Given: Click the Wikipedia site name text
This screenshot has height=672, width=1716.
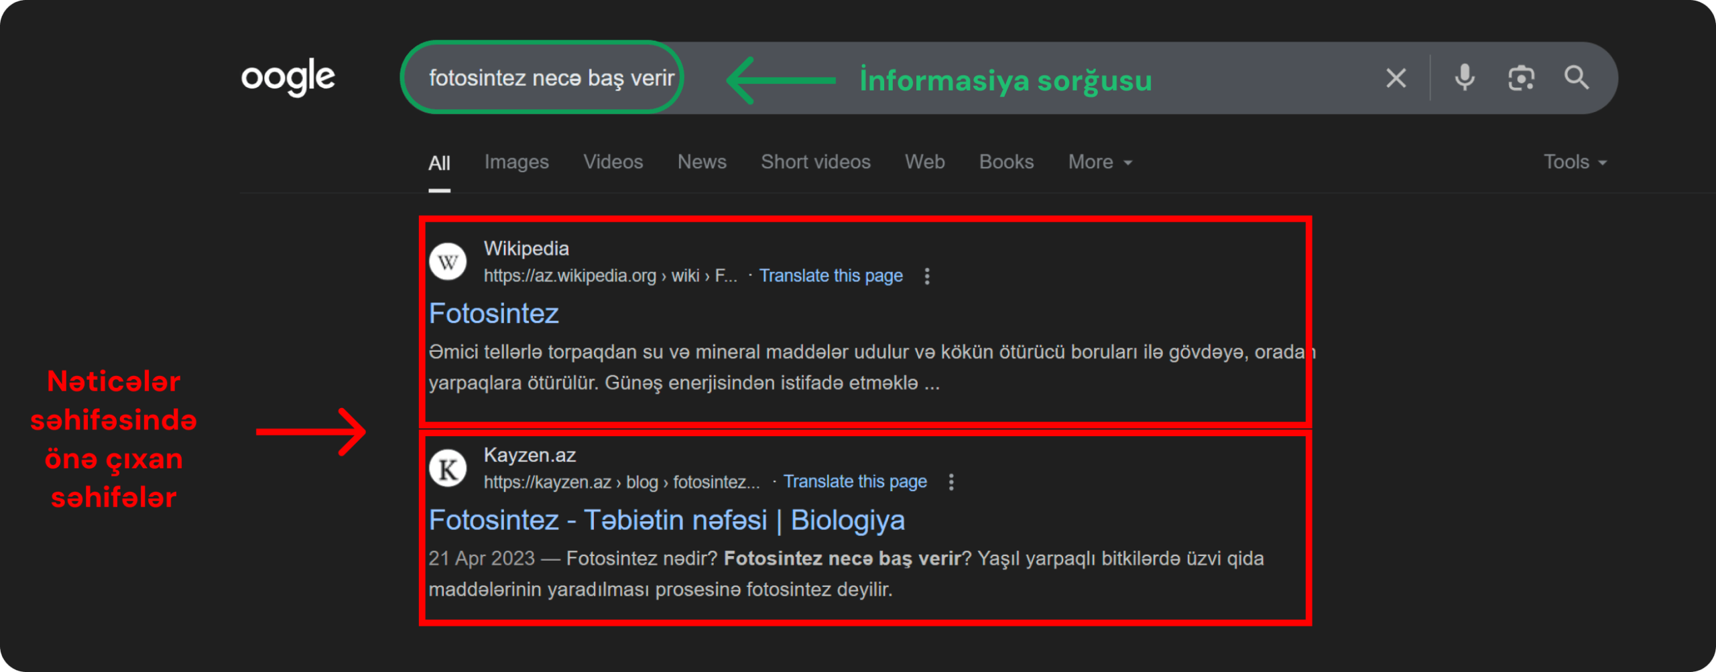Looking at the screenshot, I should pos(526,249).
